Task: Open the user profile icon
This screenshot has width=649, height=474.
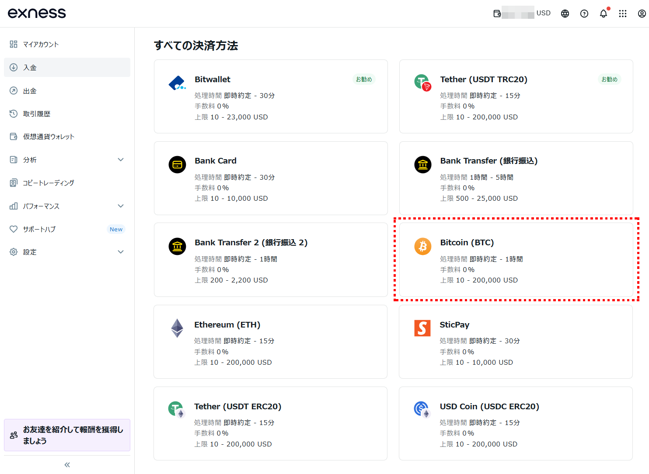Action: (642, 14)
